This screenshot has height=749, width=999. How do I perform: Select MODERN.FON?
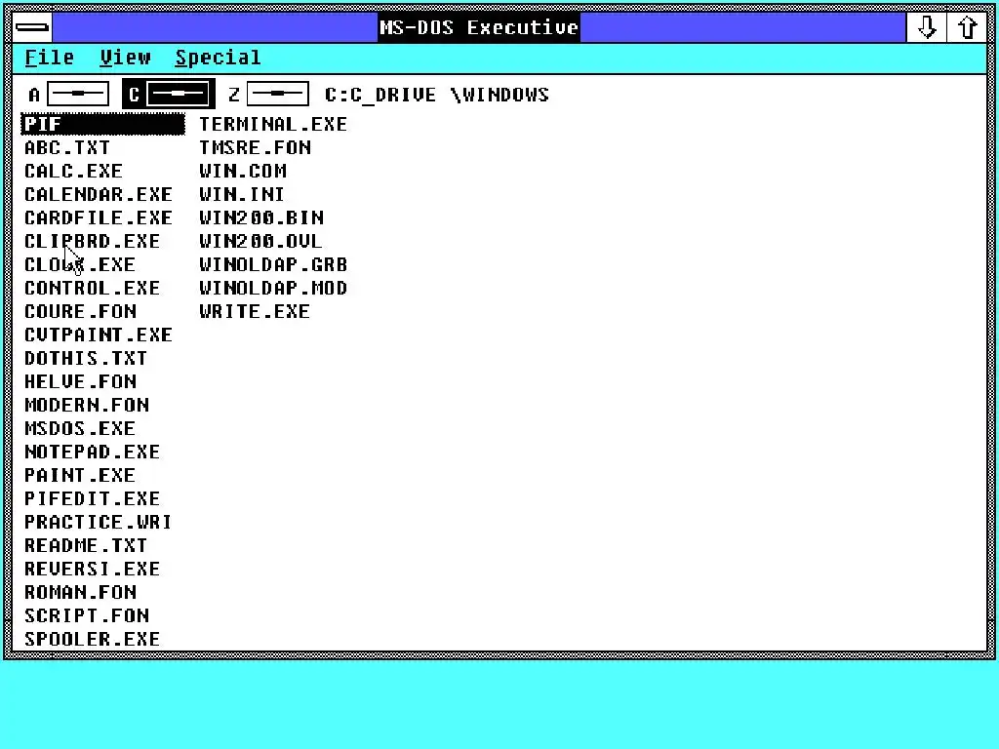(87, 405)
